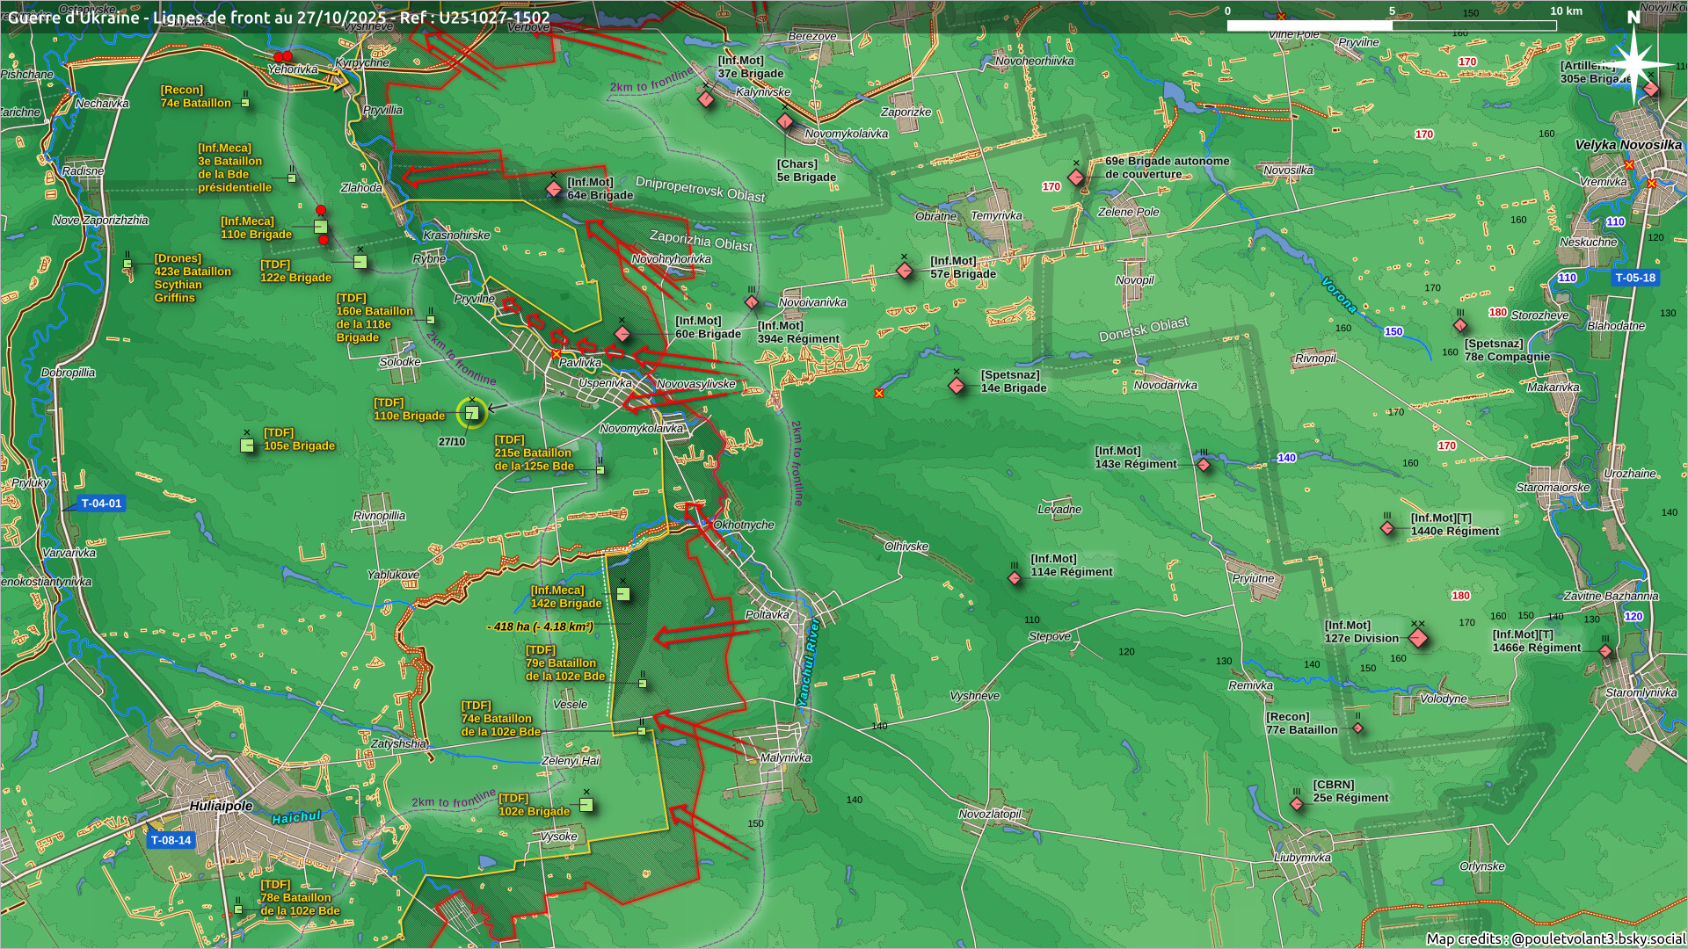Click the Velyka Novosilka town label
Screen dimensions: 1688x949
(x=1628, y=145)
